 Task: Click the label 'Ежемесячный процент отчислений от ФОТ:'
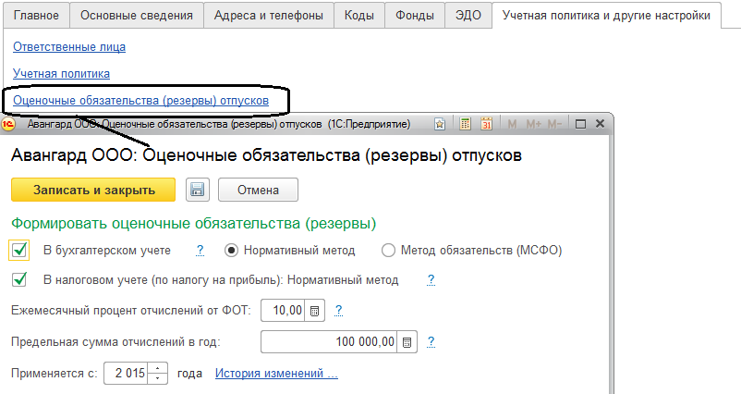click(x=131, y=311)
